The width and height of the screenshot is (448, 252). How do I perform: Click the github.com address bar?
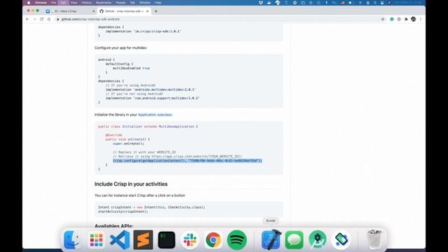[x=217, y=19]
